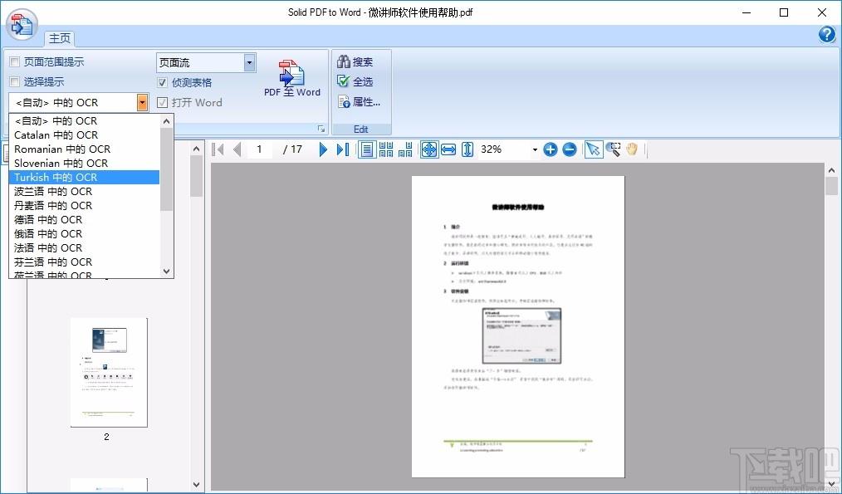Select single page view layout
This screenshot has width=842, height=494.
(x=367, y=149)
